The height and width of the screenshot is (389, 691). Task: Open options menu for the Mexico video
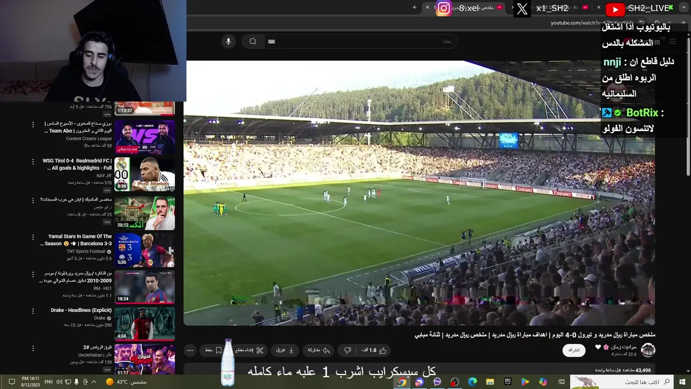tap(33, 200)
